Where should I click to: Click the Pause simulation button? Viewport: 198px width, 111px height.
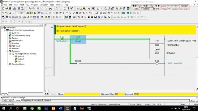[92, 17]
